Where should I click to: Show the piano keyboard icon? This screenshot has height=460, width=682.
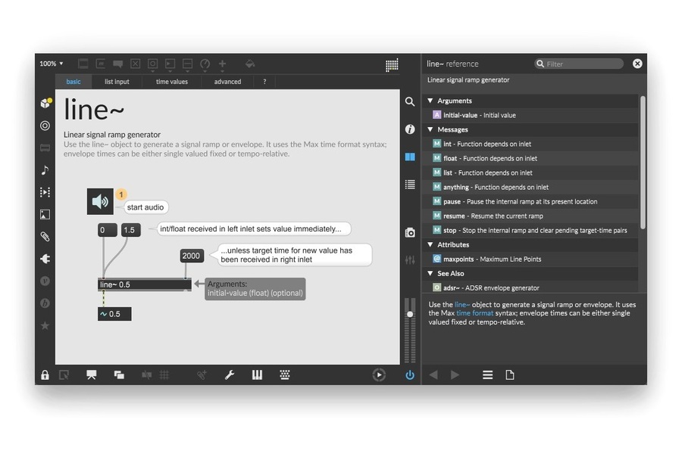pyautogui.click(x=257, y=375)
